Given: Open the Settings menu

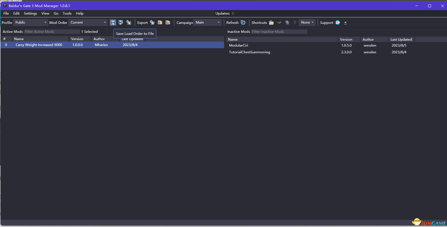Looking at the screenshot, I should [x=30, y=13].
